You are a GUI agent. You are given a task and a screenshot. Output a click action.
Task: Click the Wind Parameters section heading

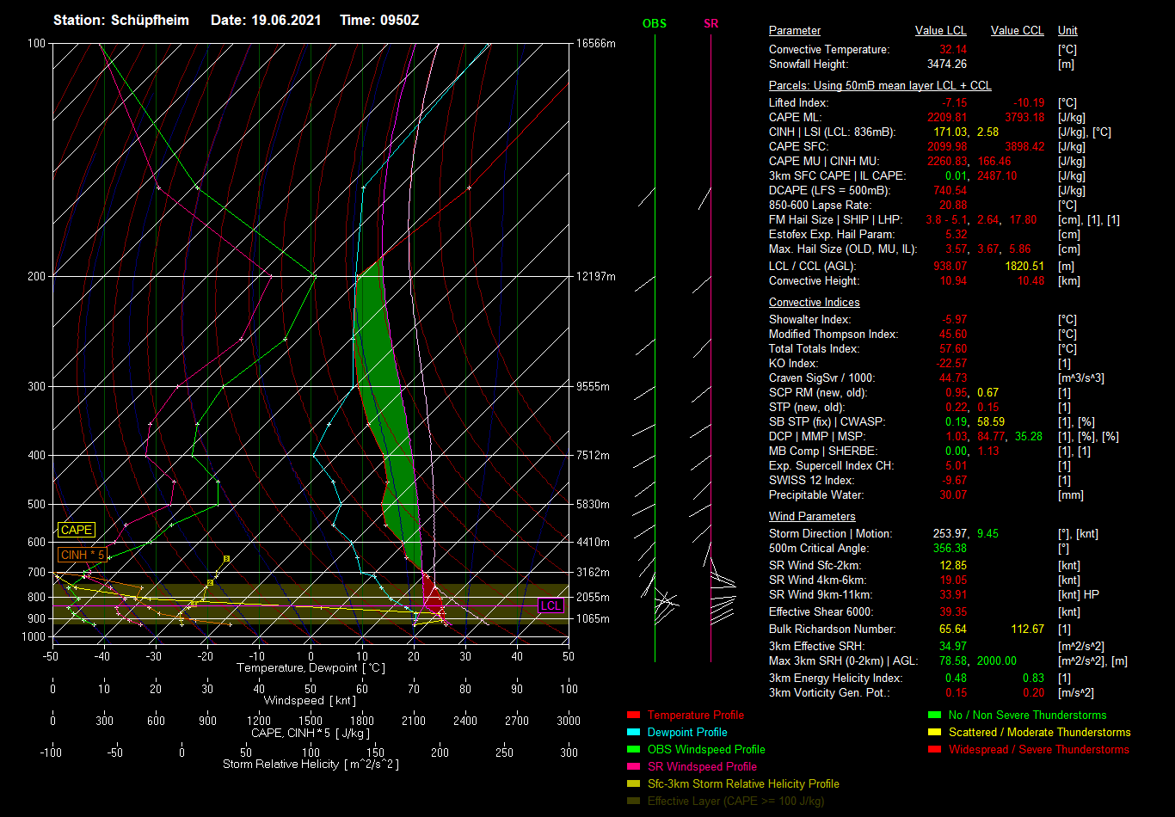coord(811,517)
